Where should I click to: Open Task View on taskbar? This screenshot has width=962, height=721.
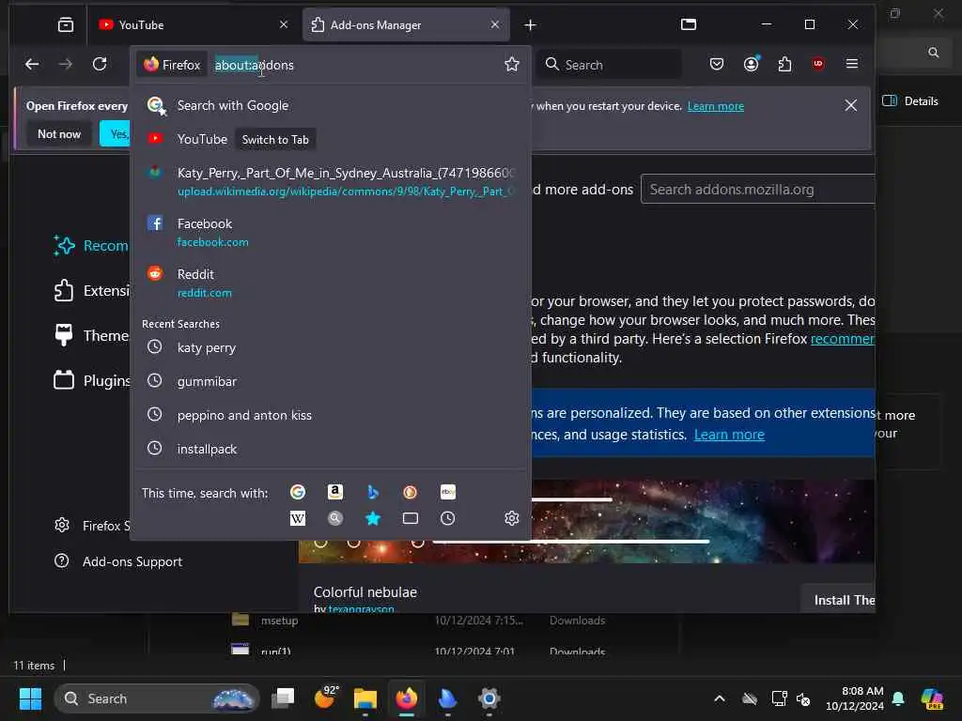point(283,698)
